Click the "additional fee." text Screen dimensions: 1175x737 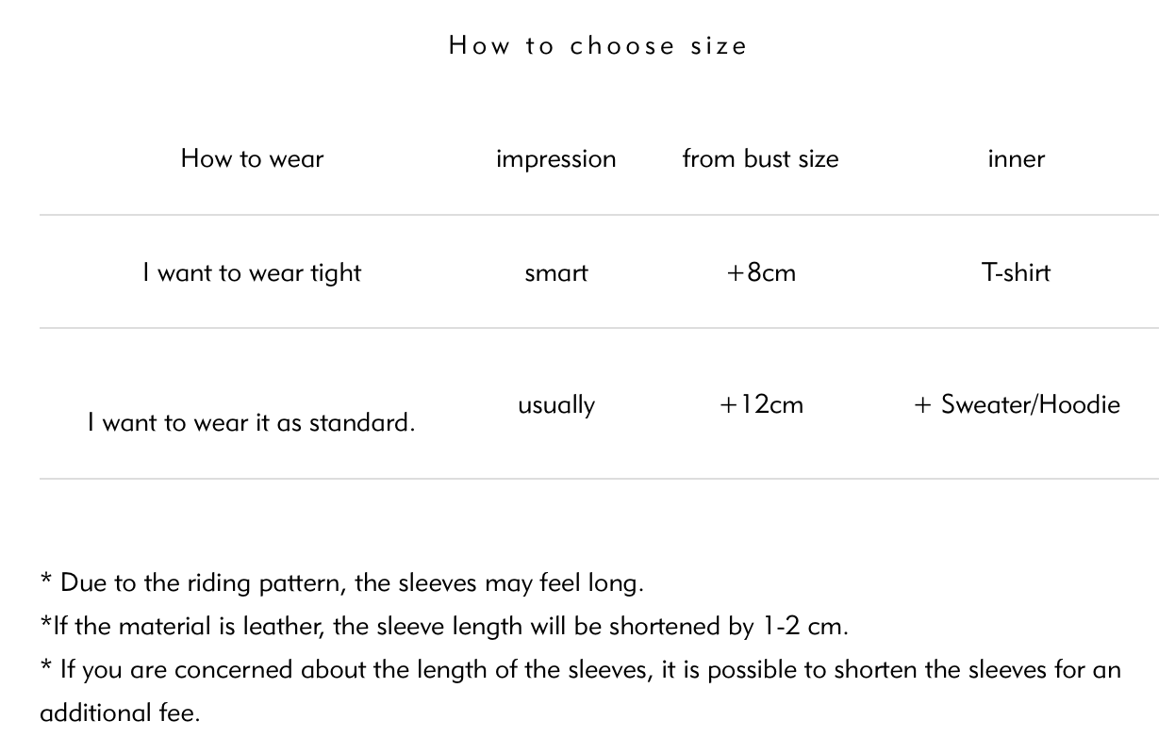[120, 712]
